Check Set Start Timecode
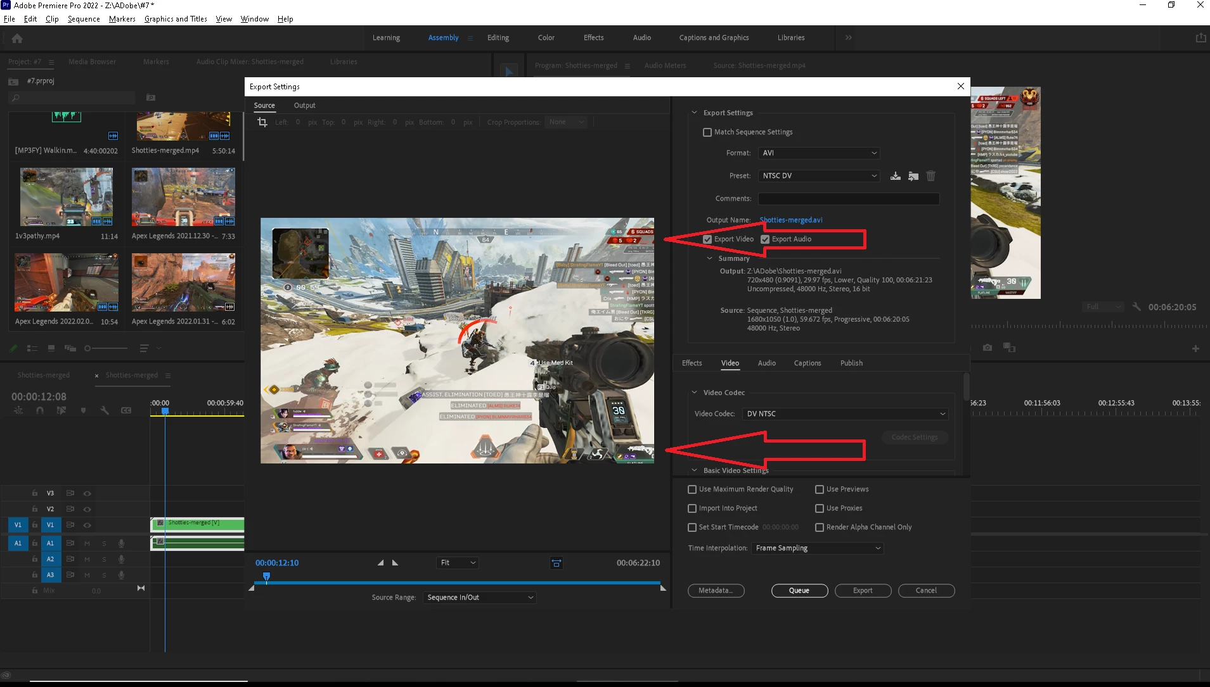 point(692,527)
